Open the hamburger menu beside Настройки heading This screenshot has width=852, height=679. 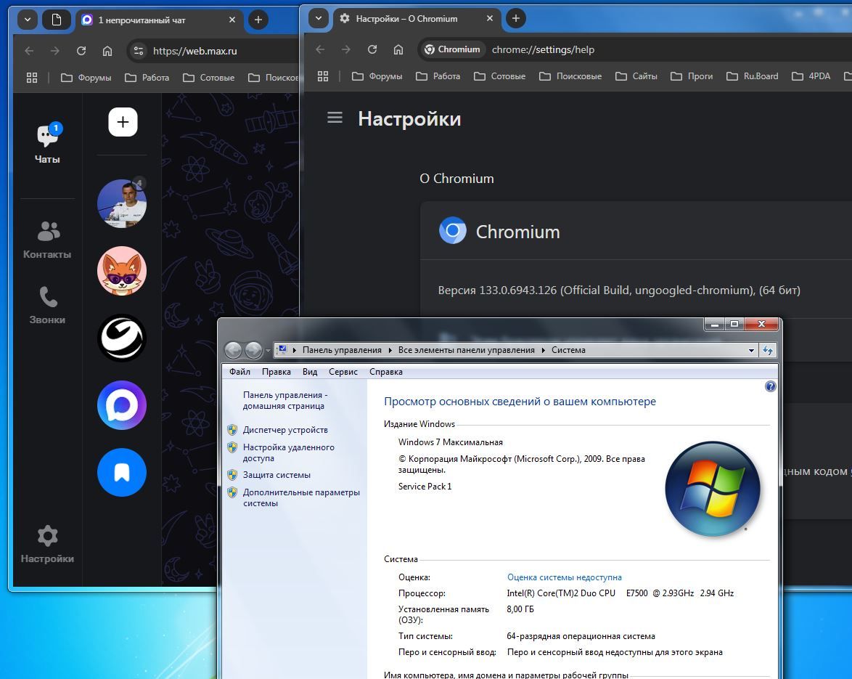[x=335, y=118]
